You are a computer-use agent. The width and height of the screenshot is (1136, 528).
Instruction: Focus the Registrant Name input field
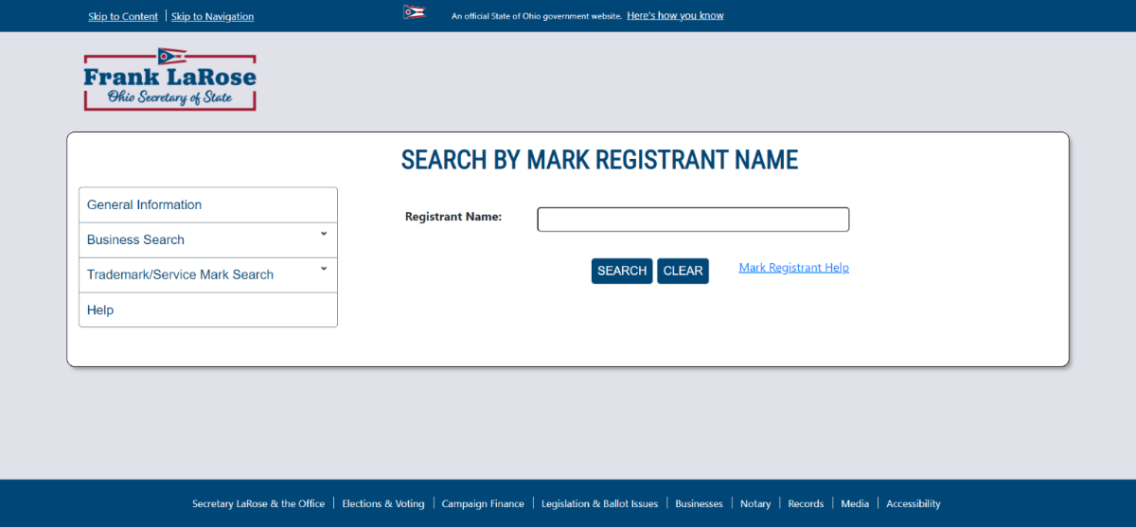tap(693, 220)
